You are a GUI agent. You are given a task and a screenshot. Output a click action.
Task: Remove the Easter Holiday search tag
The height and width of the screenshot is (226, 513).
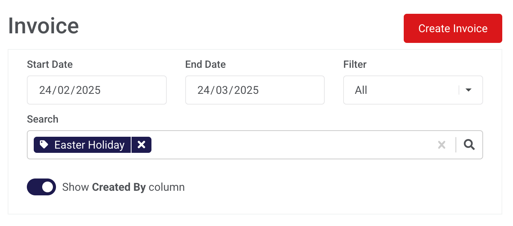[141, 145]
